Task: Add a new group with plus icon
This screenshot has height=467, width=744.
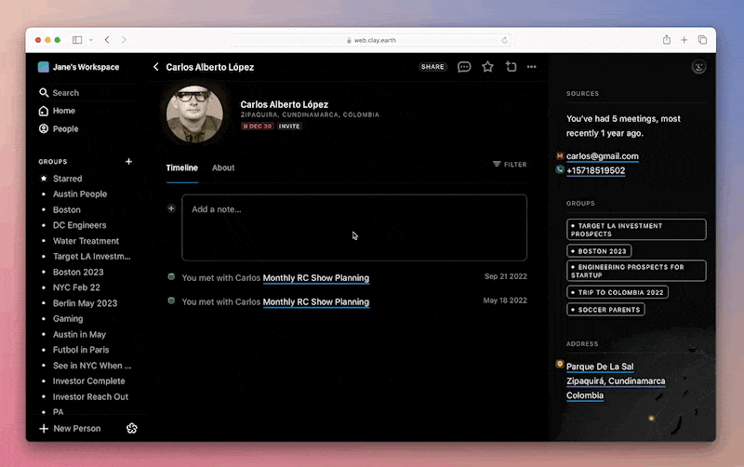Action: (128, 162)
